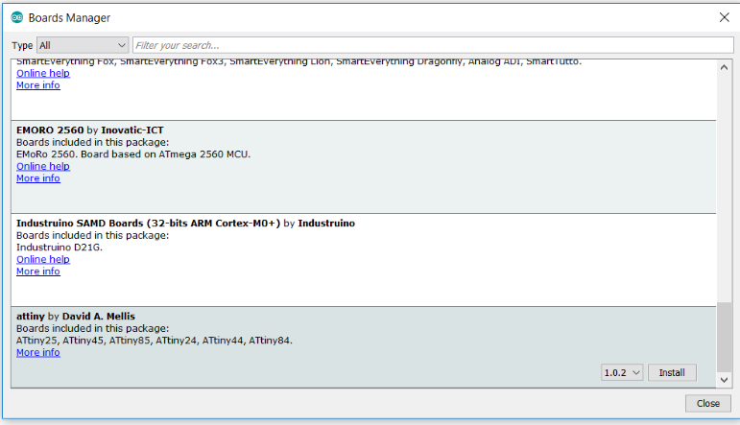The width and height of the screenshot is (740, 425).
Task: Open More info link under EMORO 2560
Action: (38, 178)
